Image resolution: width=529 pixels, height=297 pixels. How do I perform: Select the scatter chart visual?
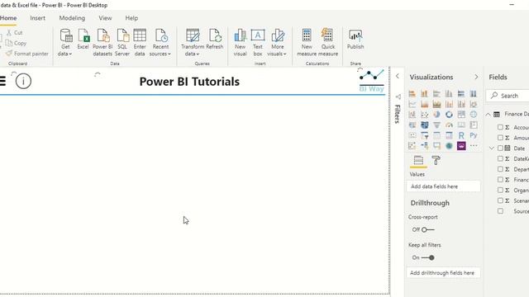click(x=424, y=115)
